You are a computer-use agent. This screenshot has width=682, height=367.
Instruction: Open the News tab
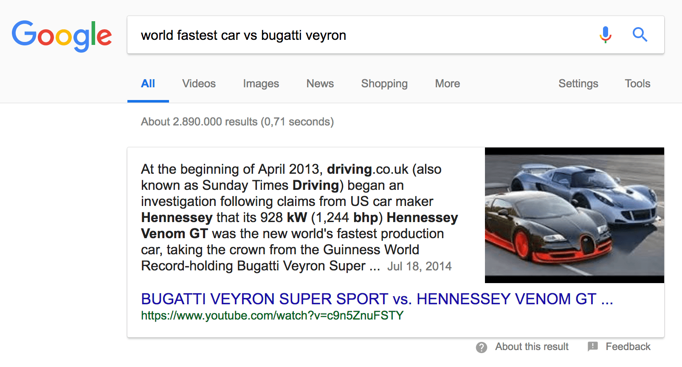click(320, 84)
